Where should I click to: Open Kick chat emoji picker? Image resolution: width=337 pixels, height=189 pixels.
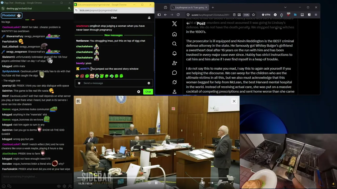click(149, 83)
